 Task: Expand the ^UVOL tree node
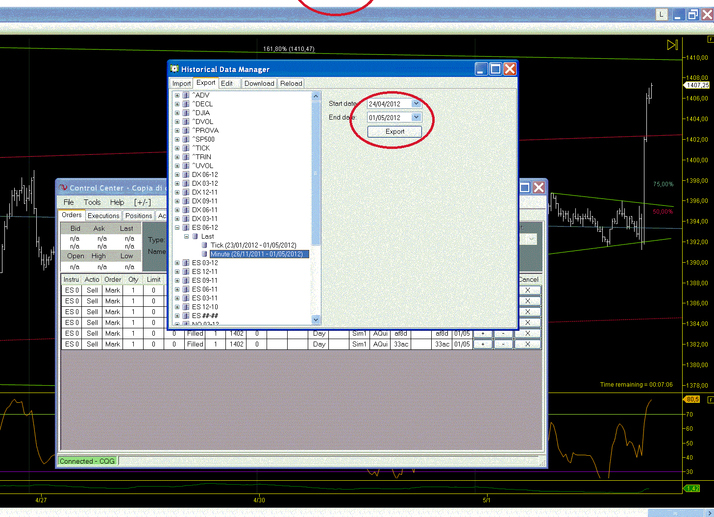(177, 166)
